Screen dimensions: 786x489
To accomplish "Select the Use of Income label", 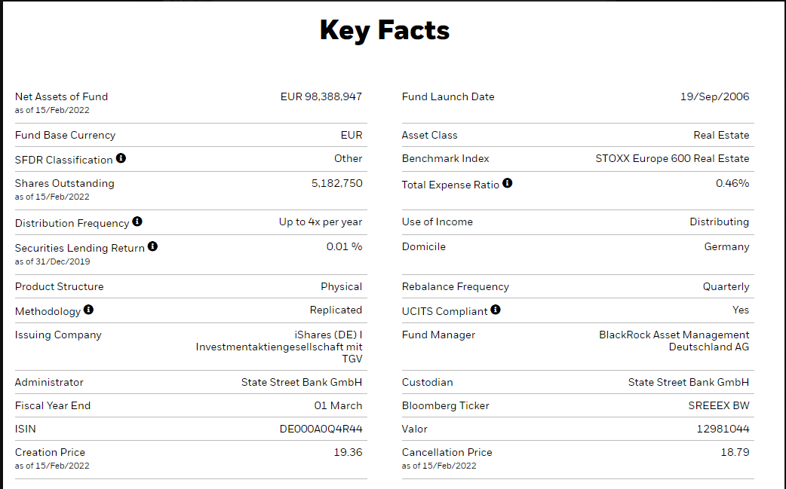I will pos(437,222).
